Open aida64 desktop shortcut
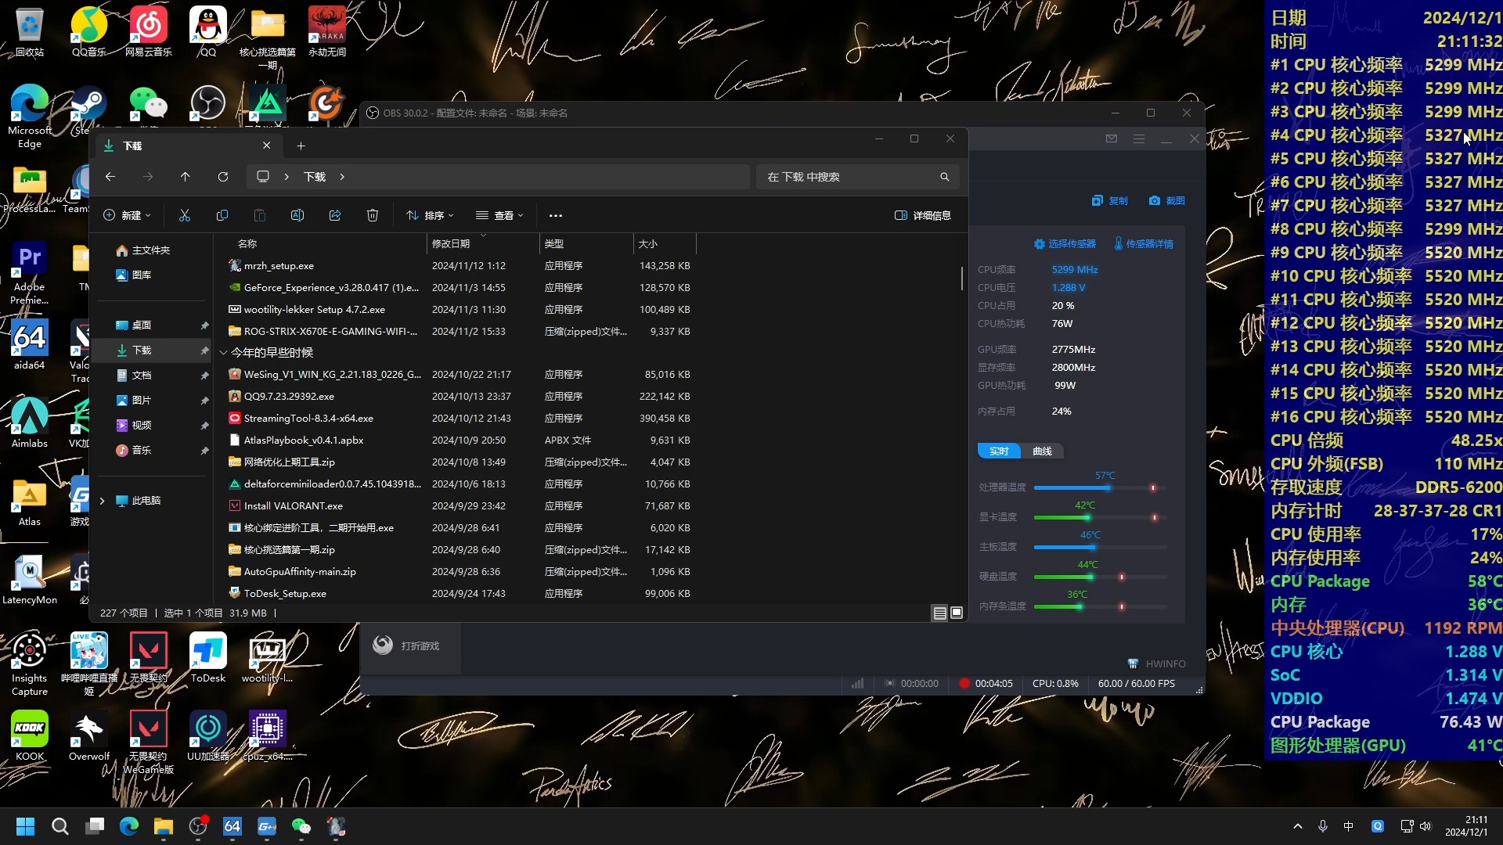This screenshot has width=1503, height=845. [x=30, y=345]
